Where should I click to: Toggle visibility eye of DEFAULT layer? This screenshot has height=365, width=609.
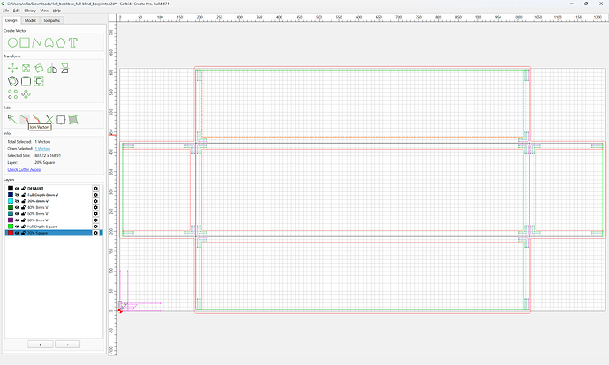[x=17, y=189]
